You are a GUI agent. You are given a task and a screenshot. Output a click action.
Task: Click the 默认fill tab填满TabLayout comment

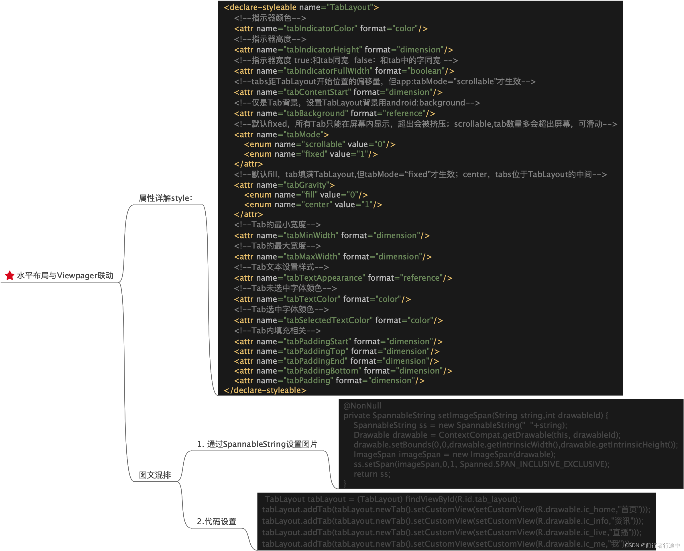pos(420,174)
